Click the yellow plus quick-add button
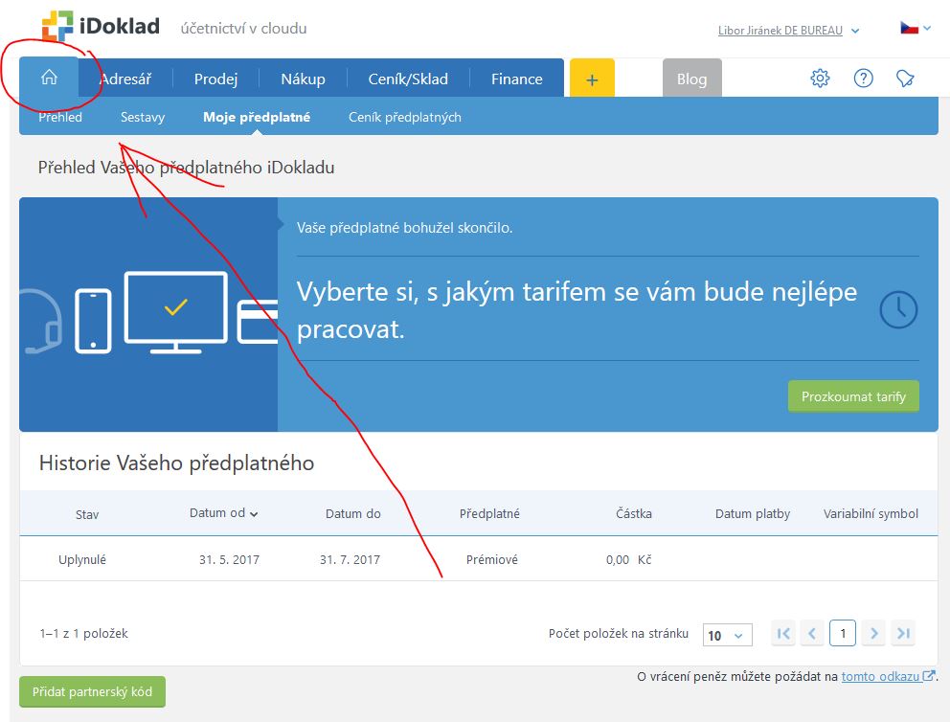950x722 pixels. coord(592,79)
